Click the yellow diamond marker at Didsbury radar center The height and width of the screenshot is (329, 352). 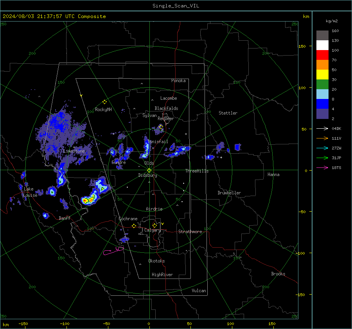(149, 171)
